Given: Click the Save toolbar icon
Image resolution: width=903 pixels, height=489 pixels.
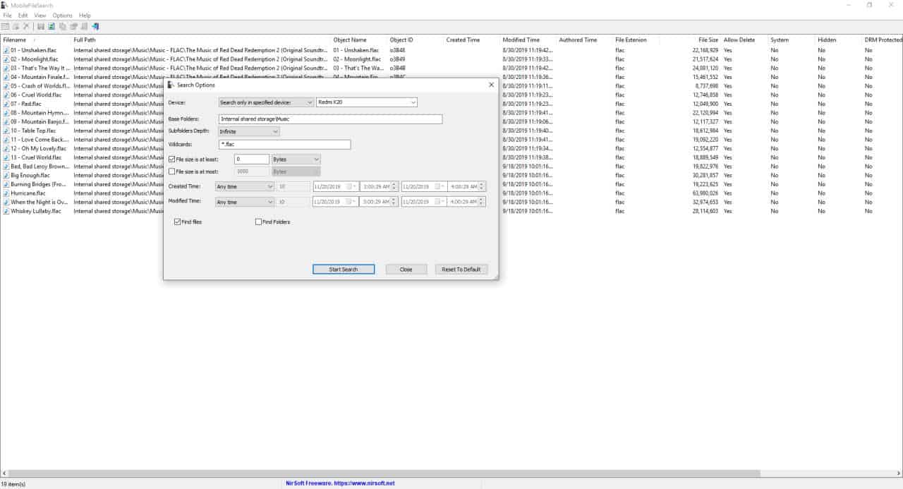Looking at the screenshot, I should coord(40,25).
